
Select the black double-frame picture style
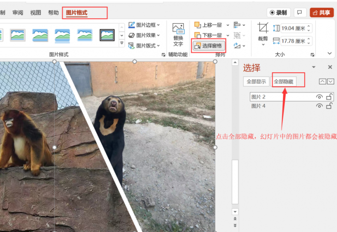(x=107, y=35)
